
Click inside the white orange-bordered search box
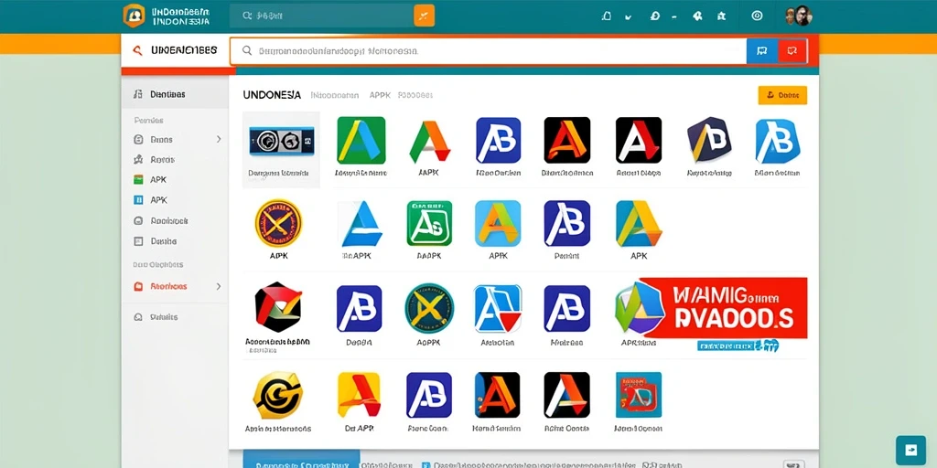(x=489, y=51)
